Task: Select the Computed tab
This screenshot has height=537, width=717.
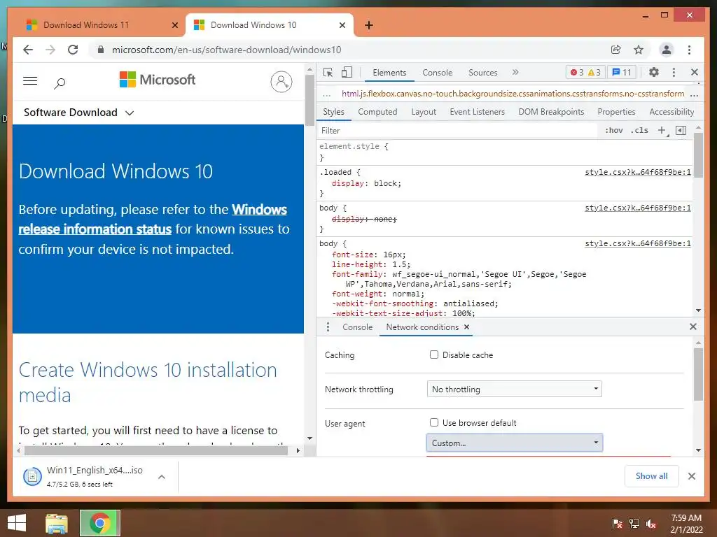Action: point(377,112)
